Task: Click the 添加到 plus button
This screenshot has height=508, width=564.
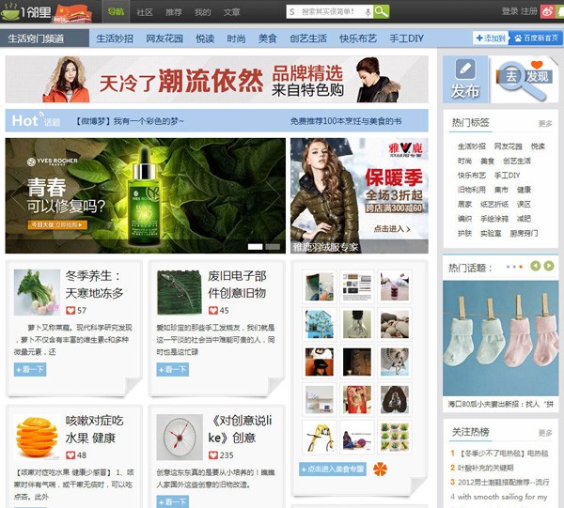Action: [491, 38]
